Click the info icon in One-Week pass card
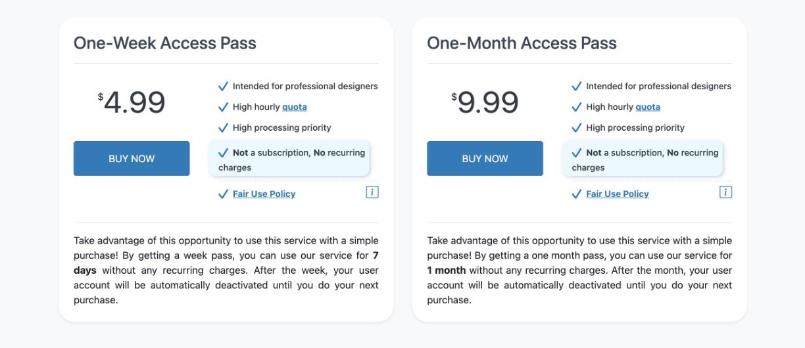Image resolution: width=805 pixels, height=348 pixels. click(x=372, y=192)
